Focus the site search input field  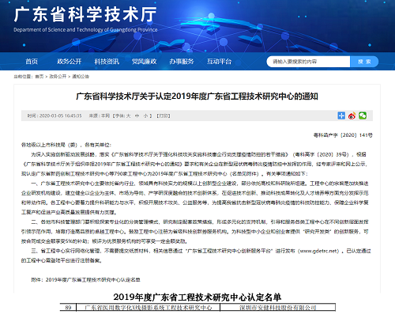pos(308,62)
